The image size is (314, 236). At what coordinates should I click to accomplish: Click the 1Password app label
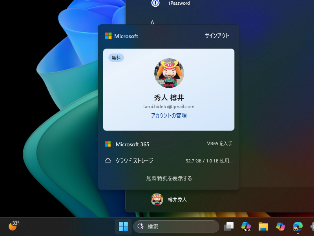click(179, 3)
